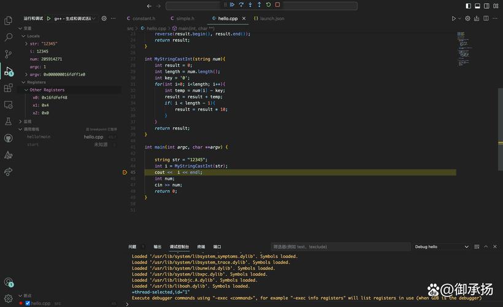Switch to the 终端 panel tab
This screenshot has height=307, width=503.
point(201,247)
